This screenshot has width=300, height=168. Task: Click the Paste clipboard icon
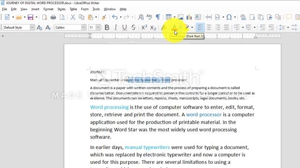90,17
